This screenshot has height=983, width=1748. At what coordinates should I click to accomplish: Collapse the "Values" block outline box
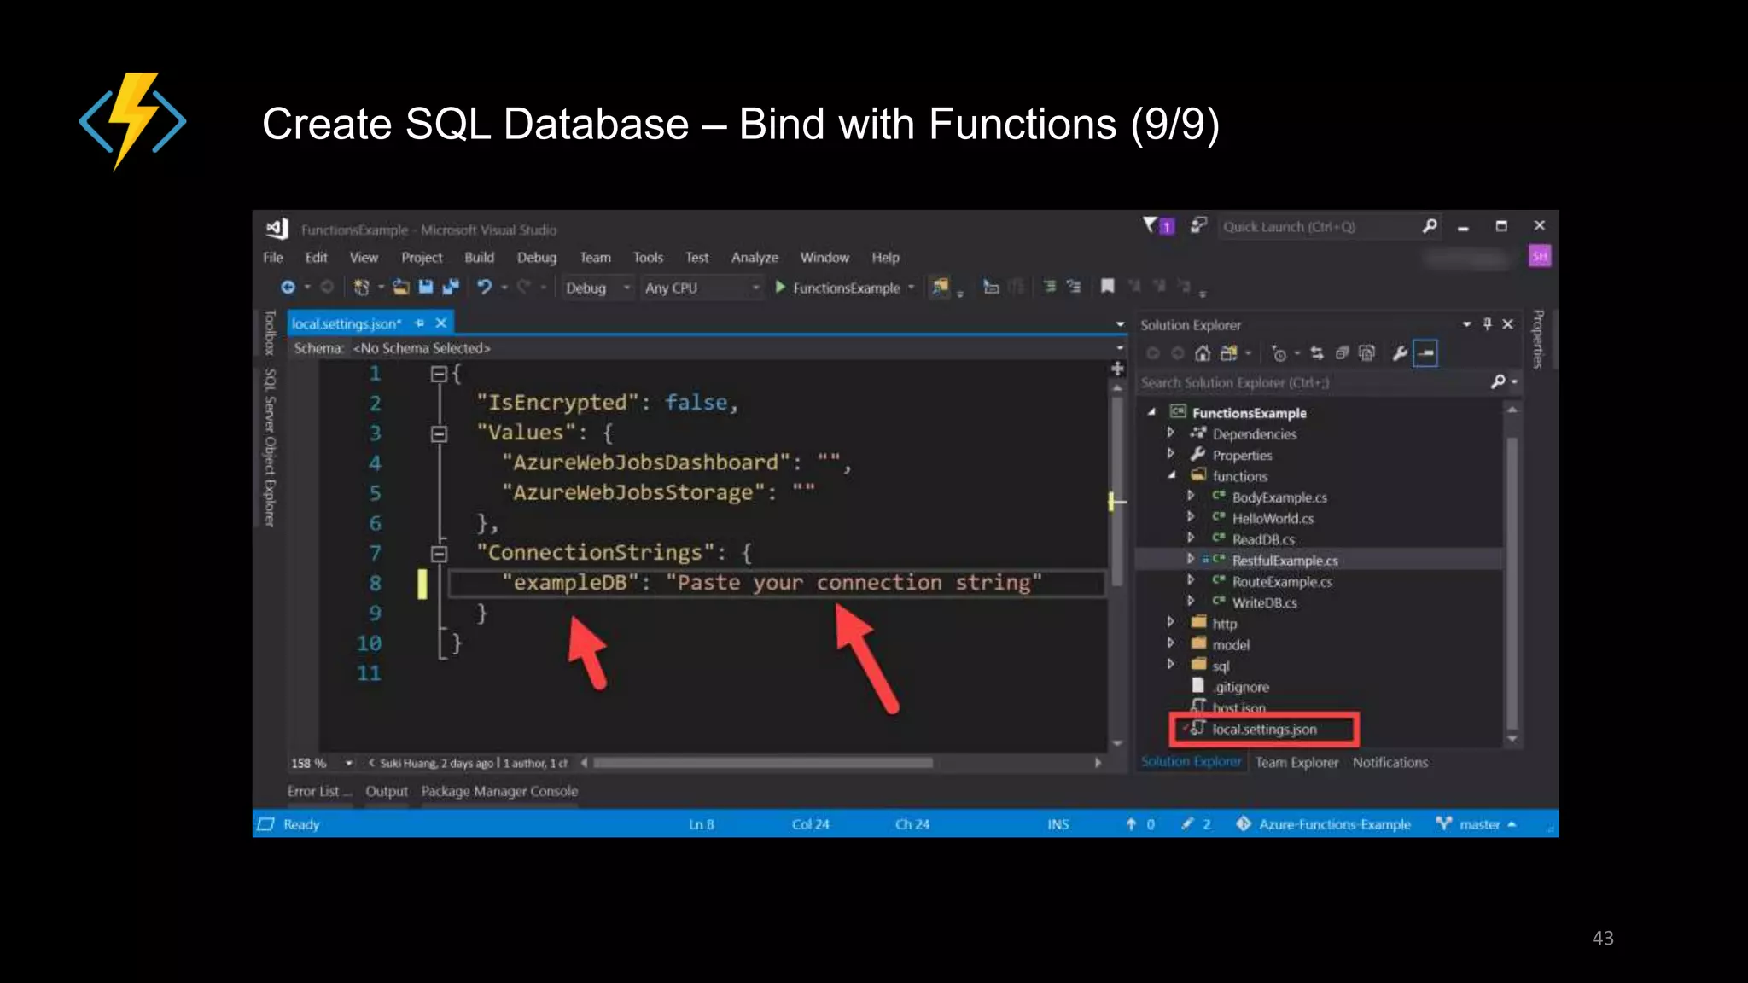click(439, 433)
